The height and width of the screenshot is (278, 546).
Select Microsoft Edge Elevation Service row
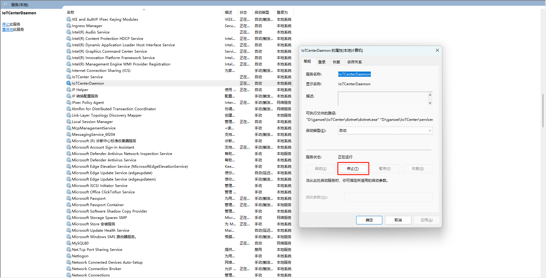[179, 166]
